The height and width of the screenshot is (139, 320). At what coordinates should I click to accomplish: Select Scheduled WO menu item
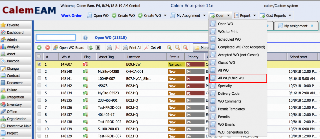coord(238,39)
